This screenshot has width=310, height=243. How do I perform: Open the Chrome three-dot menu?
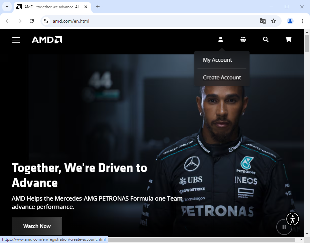click(302, 21)
